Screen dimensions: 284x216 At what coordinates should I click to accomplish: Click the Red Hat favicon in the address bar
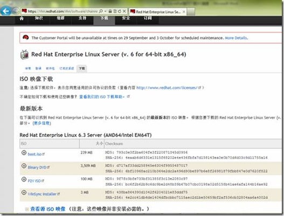pos(24,11)
